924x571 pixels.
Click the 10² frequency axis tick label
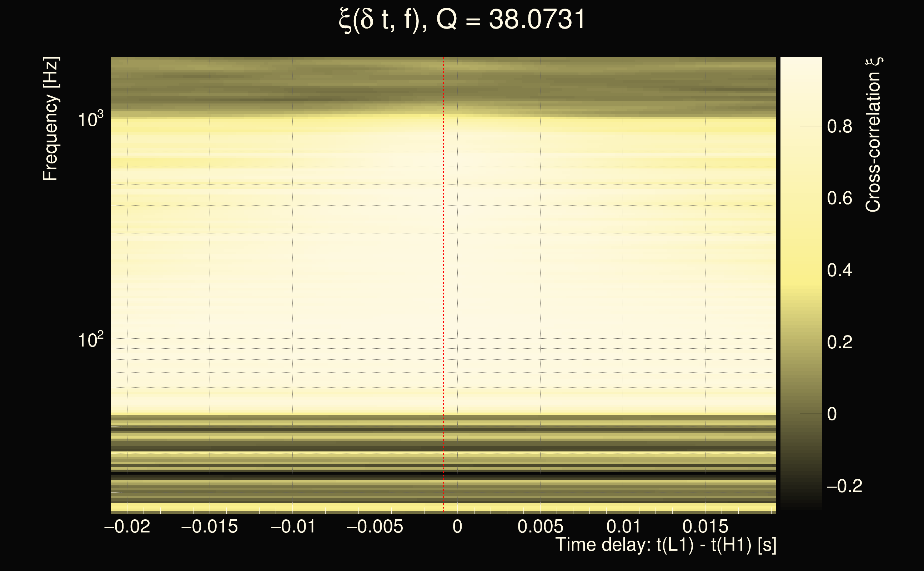[90, 340]
